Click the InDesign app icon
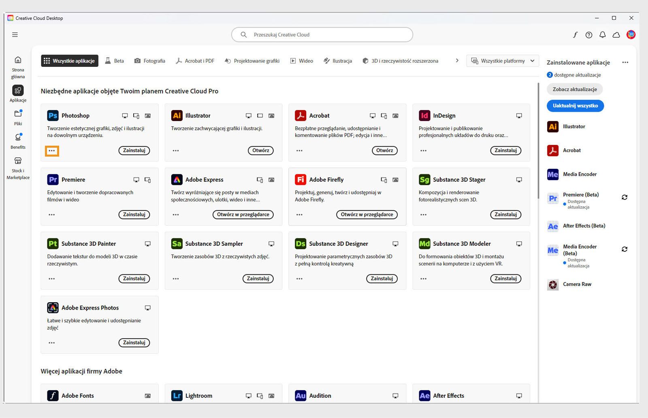The image size is (648, 418). (424, 116)
